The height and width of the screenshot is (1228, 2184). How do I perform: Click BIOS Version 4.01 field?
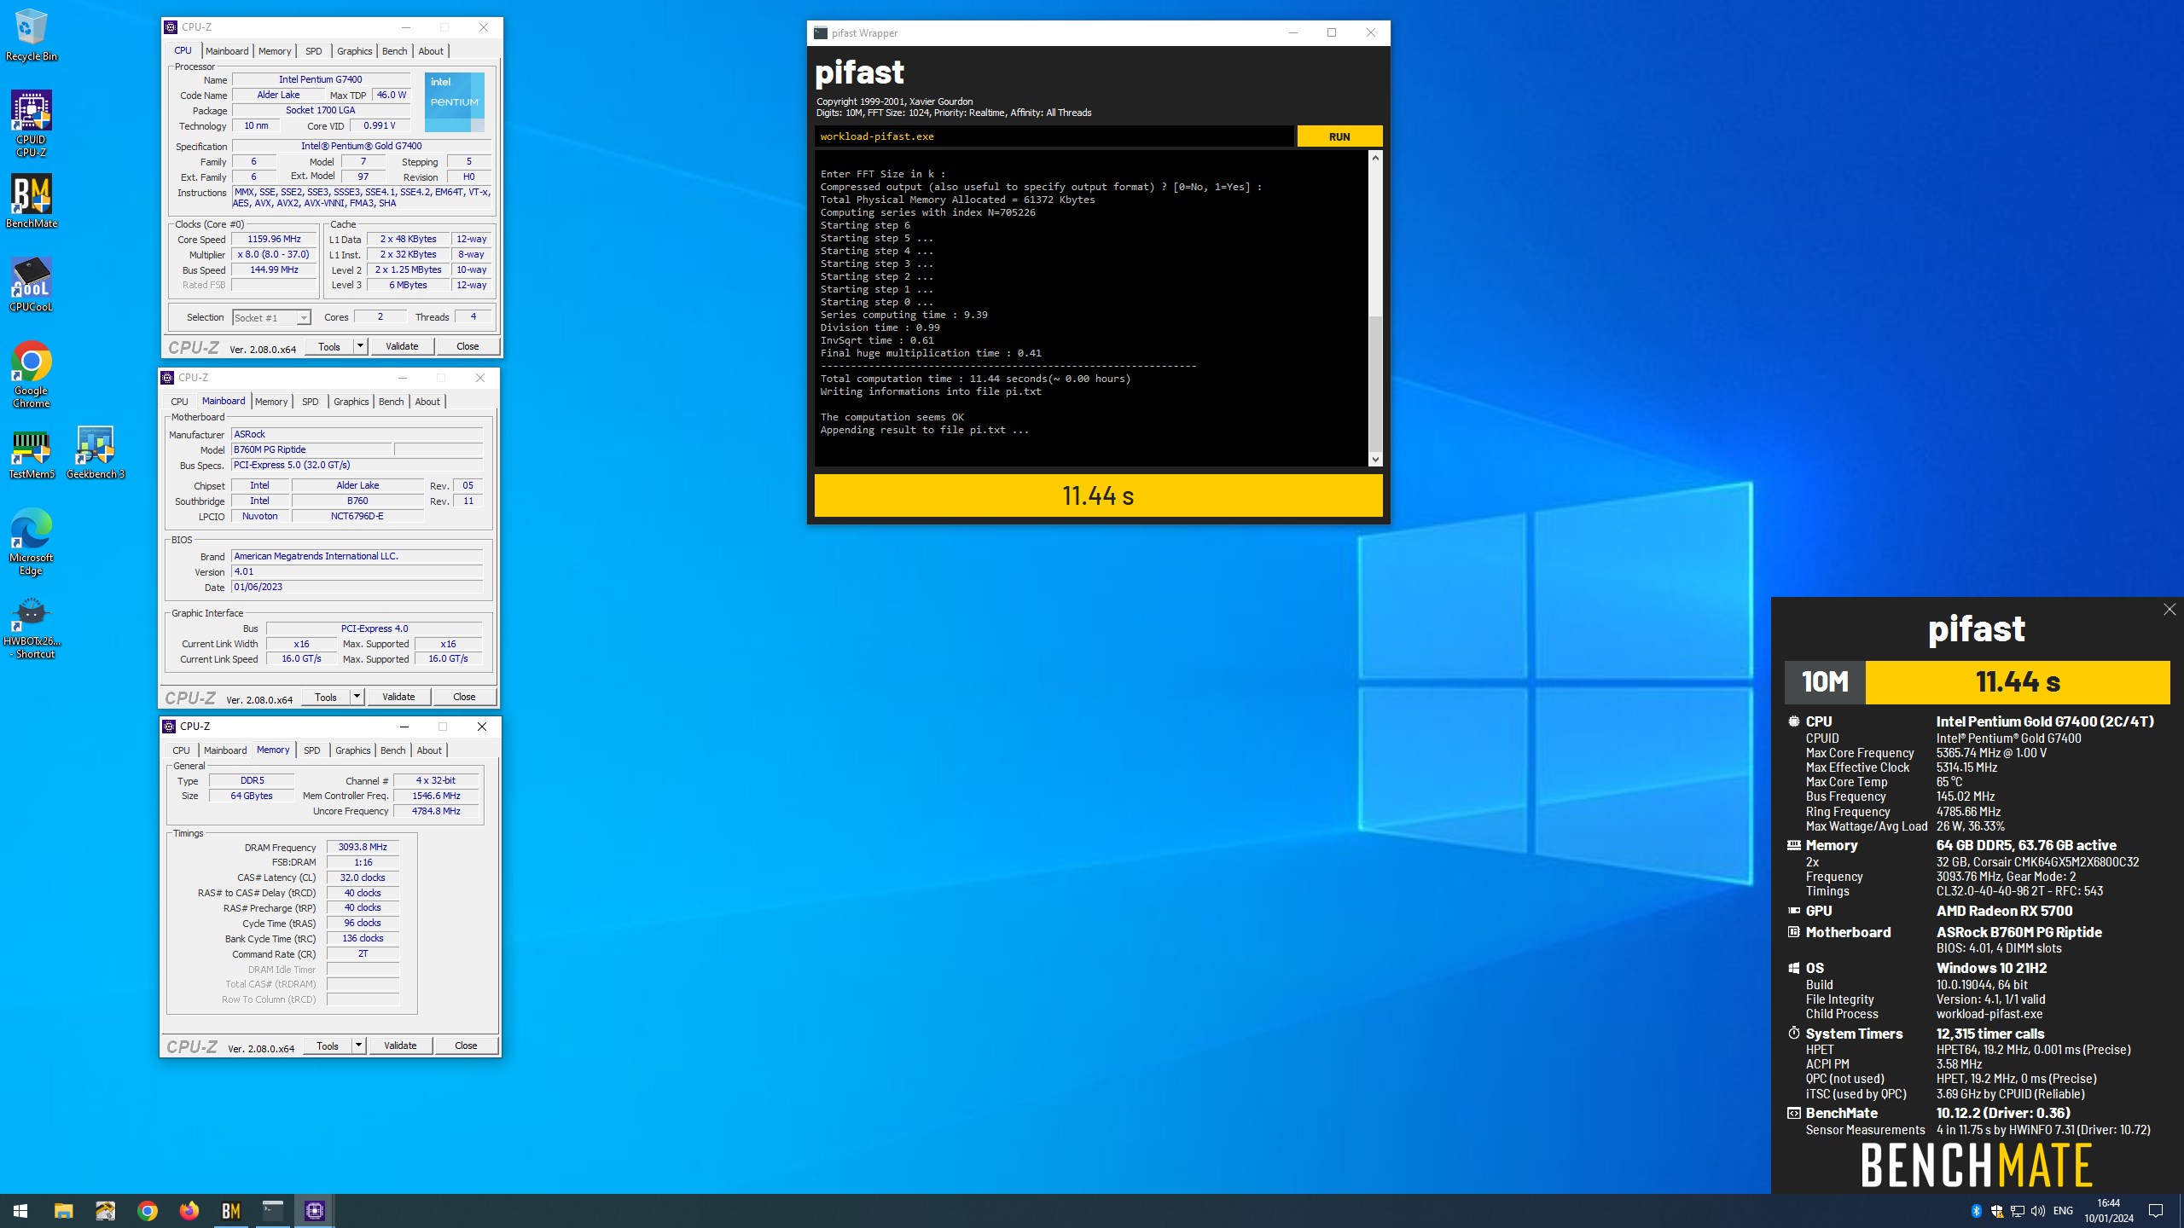coord(357,572)
